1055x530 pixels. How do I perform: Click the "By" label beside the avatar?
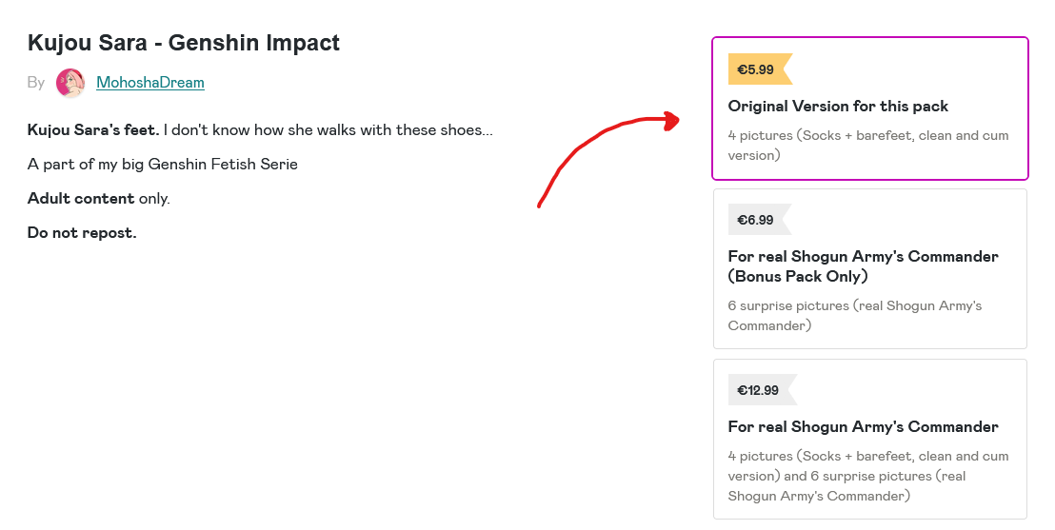36,83
